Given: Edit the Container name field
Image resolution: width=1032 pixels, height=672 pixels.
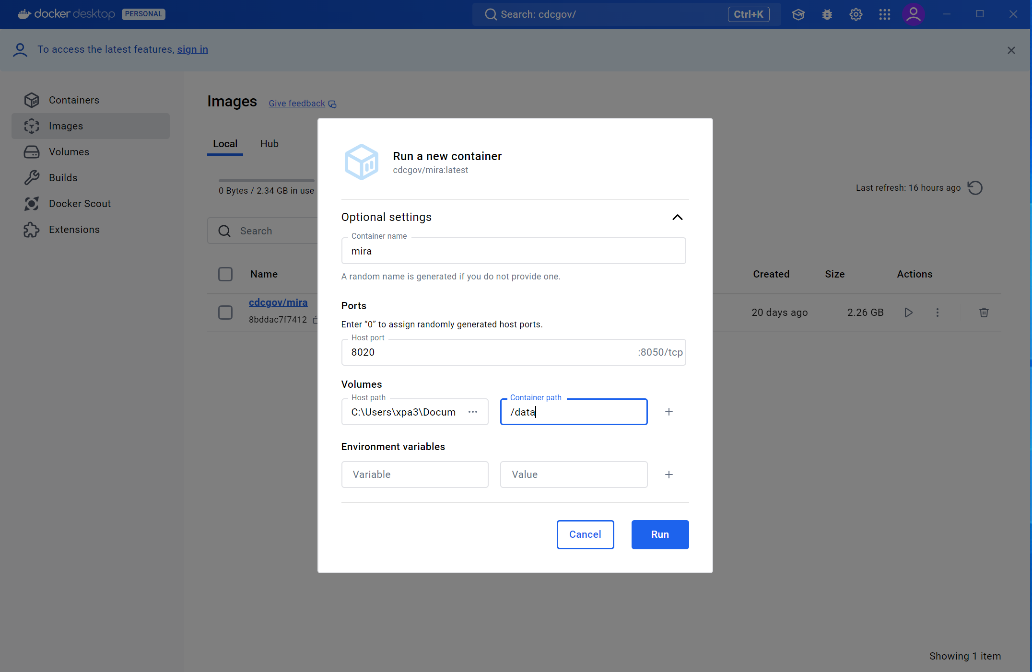Looking at the screenshot, I should (x=514, y=251).
